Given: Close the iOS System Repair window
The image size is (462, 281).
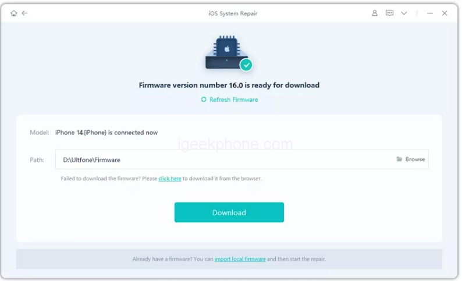Looking at the screenshot, I should point(445,13).
